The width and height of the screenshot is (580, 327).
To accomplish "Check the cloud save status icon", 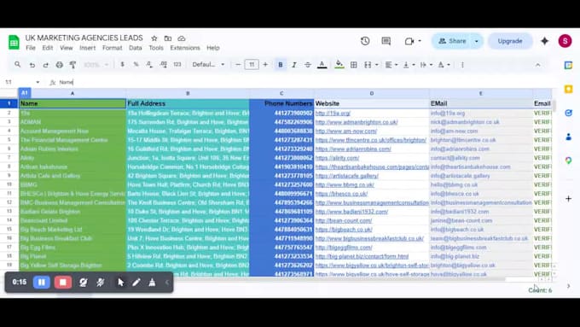I will [x=181, y=38].
